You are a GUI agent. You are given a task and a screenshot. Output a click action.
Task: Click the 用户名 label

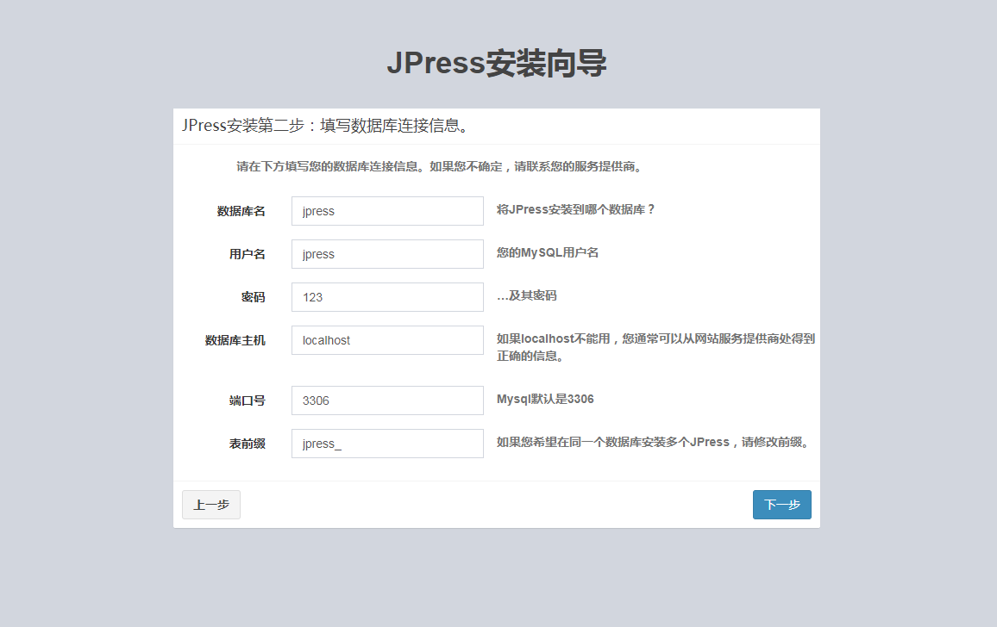point(248,255)
